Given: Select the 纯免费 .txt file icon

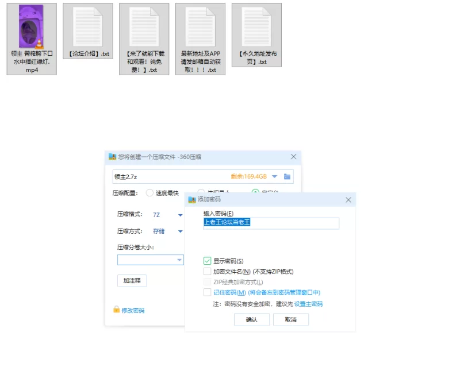Looking at the screenshot, I should click(144, 27).
